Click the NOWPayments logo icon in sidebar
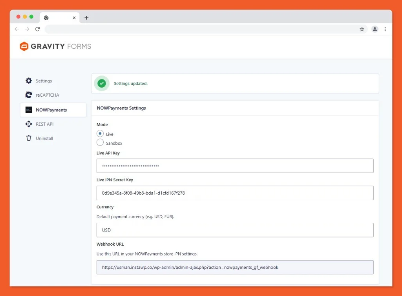Screen dimensions: 402x296 (x=29, y=110)
